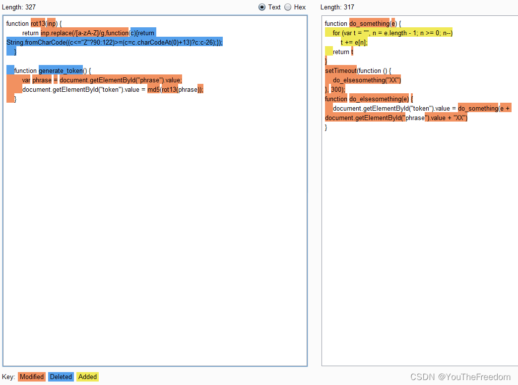Click the String.fromCharCode line in left pane

point(115,42)
